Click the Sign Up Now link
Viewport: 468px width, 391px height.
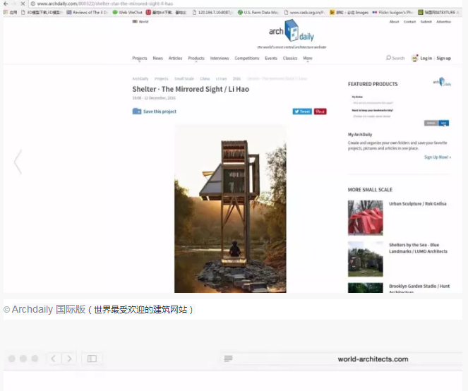437,157
